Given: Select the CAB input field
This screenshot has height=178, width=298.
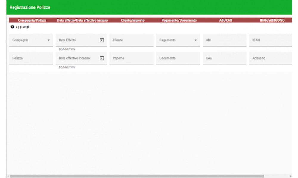Looking at the screenshot, I should [225, 58].
